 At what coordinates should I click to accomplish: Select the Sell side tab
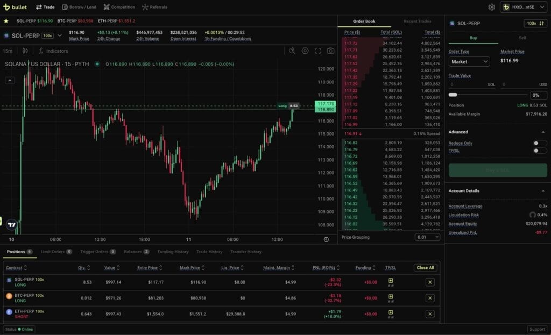point(522,38)
